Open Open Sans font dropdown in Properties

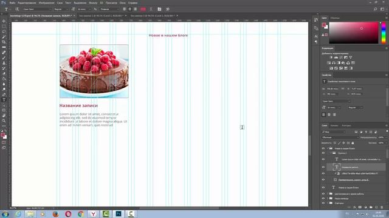[336, 101]
